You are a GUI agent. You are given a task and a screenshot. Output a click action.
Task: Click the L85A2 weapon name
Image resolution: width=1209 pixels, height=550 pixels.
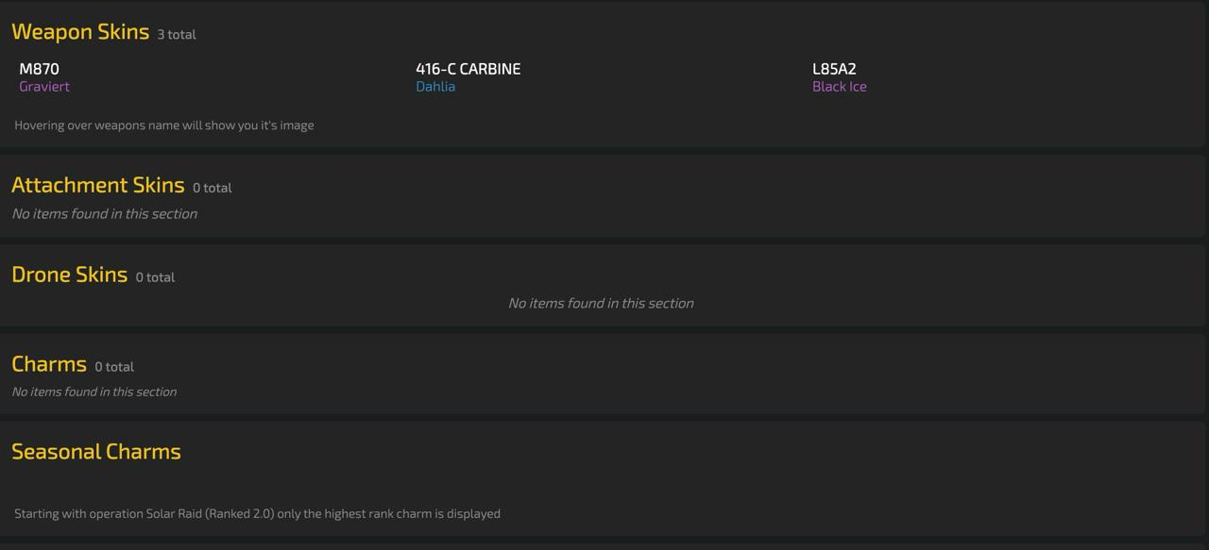(834, 69)
